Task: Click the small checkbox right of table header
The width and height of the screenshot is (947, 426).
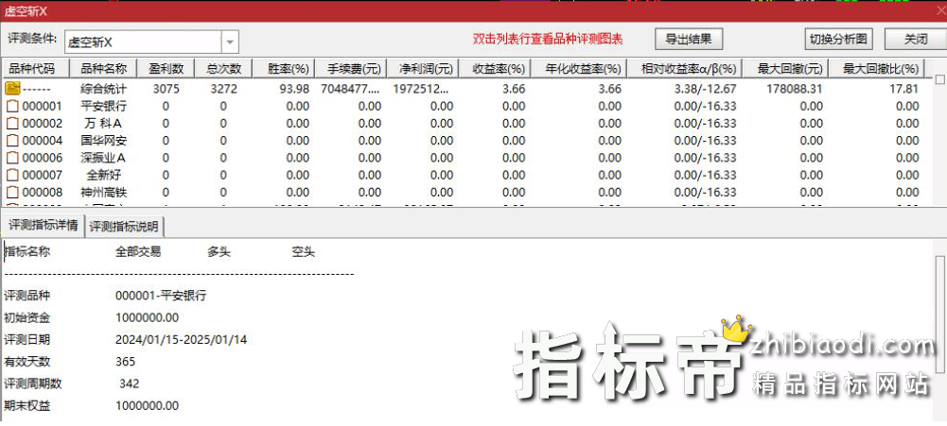Action: point(939,79)
